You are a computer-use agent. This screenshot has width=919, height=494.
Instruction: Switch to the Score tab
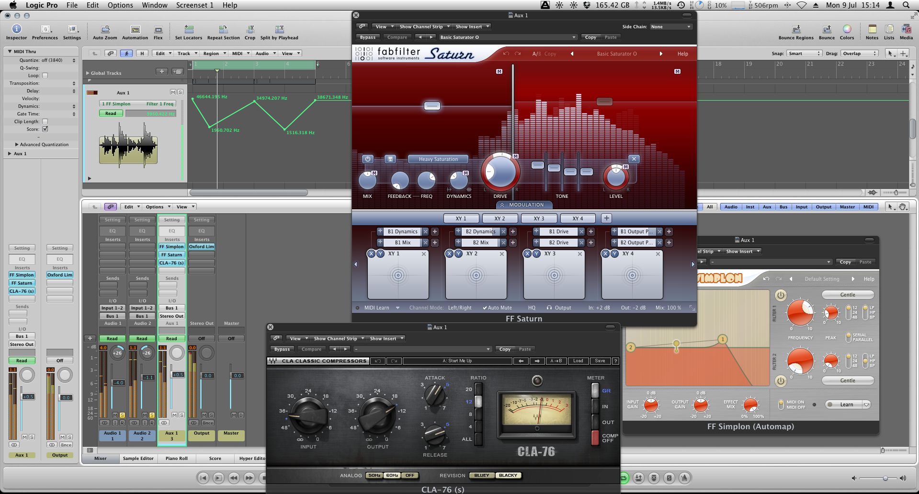(215, 458)
